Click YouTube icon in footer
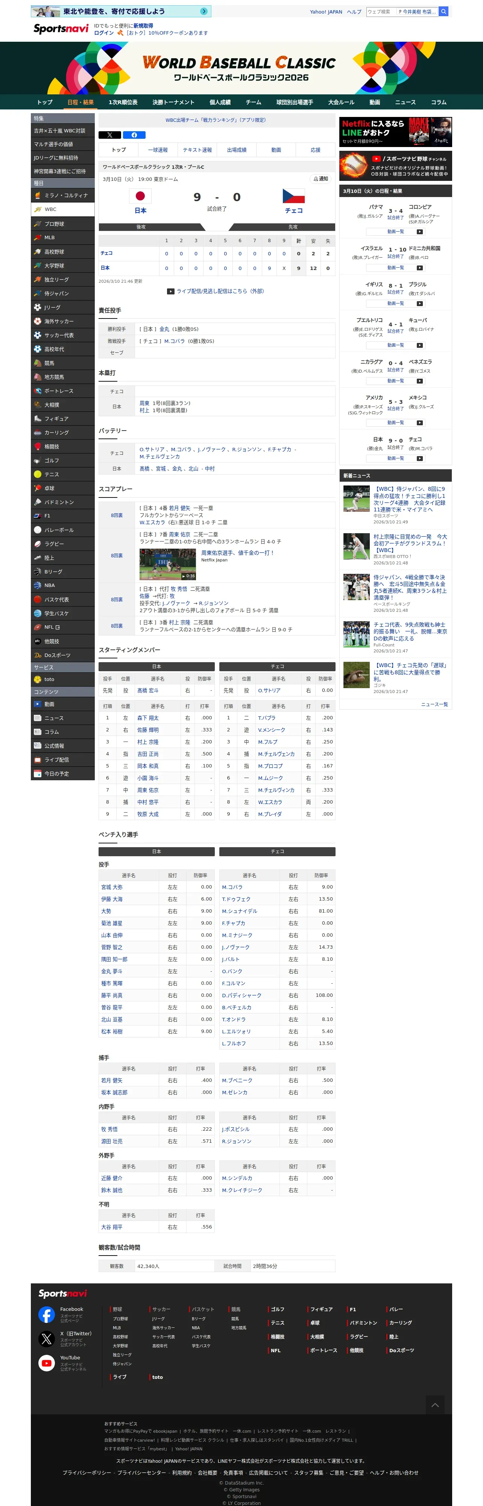483x1506 pixels. coord(47,1363)
